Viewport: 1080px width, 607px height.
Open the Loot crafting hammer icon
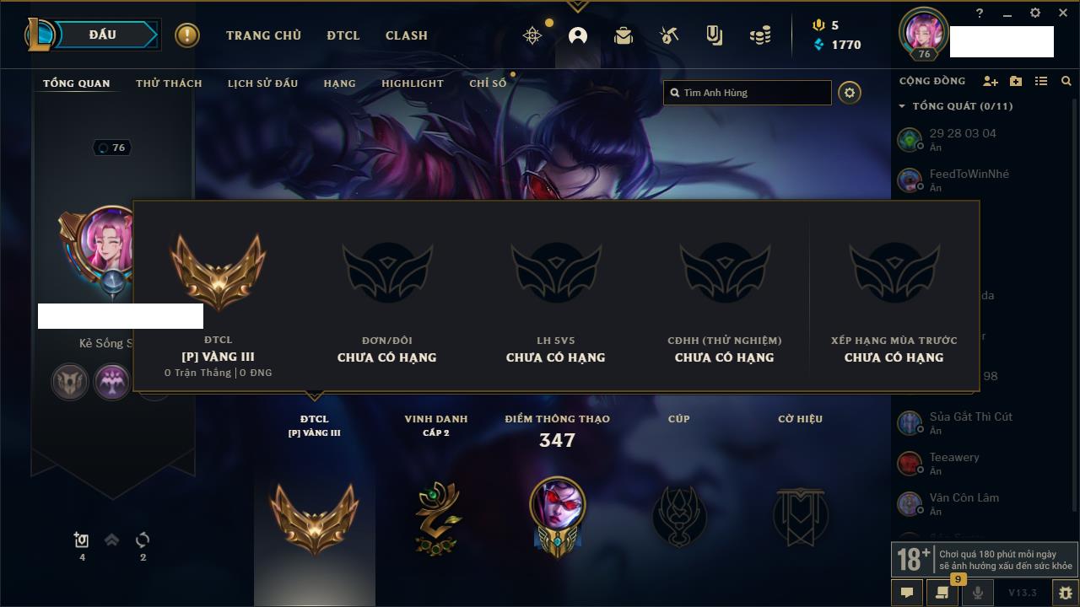(x=669, y=35)
